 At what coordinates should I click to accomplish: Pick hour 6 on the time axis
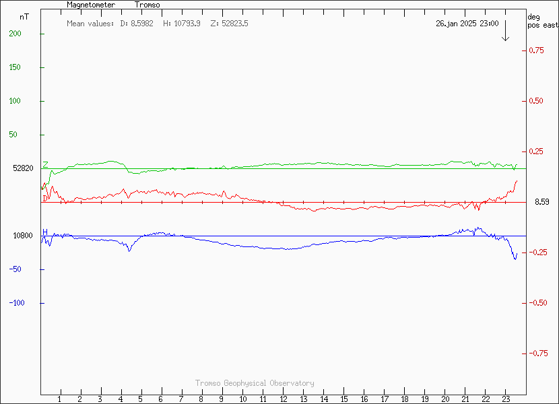point(161,399)
